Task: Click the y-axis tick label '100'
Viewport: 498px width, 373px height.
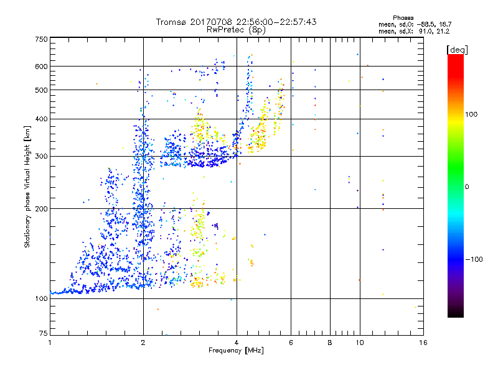Action: click(x=41, y=299)
